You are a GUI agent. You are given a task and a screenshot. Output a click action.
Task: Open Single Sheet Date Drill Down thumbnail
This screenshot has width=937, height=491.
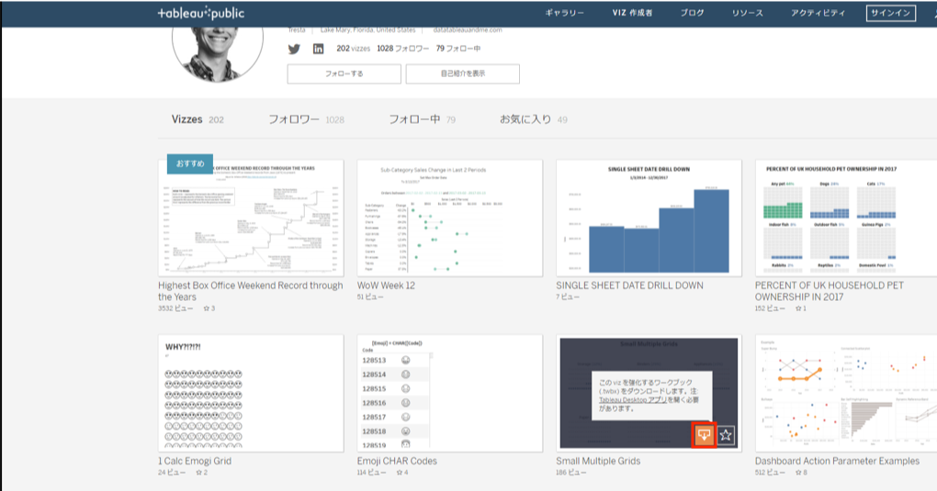[x=649, y=218]
